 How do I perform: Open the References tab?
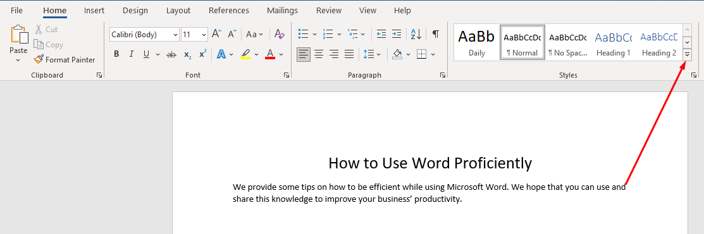coord(228,10)
